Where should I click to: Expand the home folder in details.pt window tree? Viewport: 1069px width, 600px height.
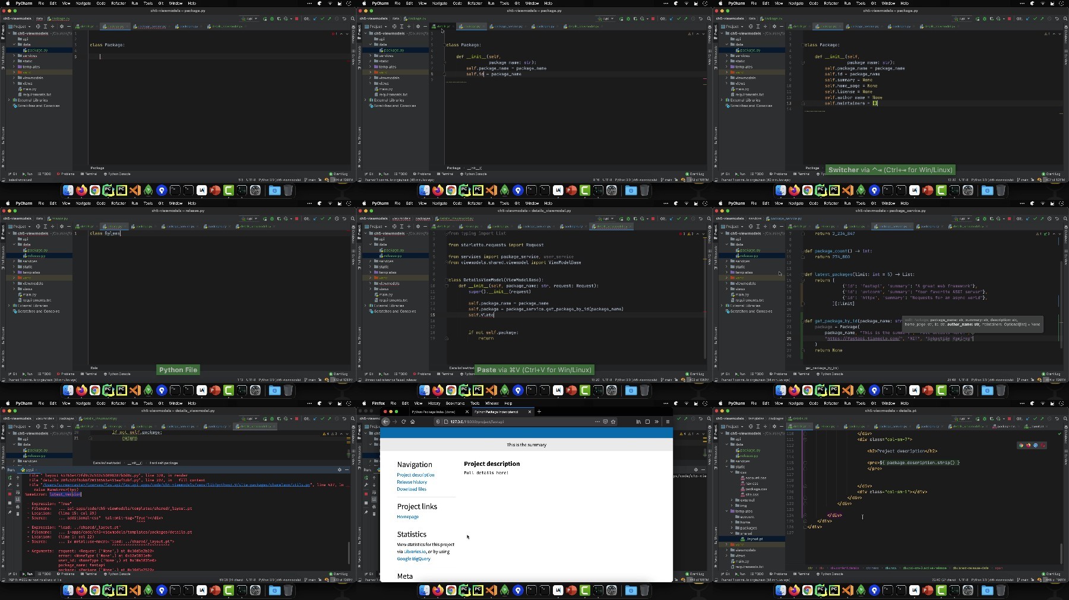[x=732, y=522]
